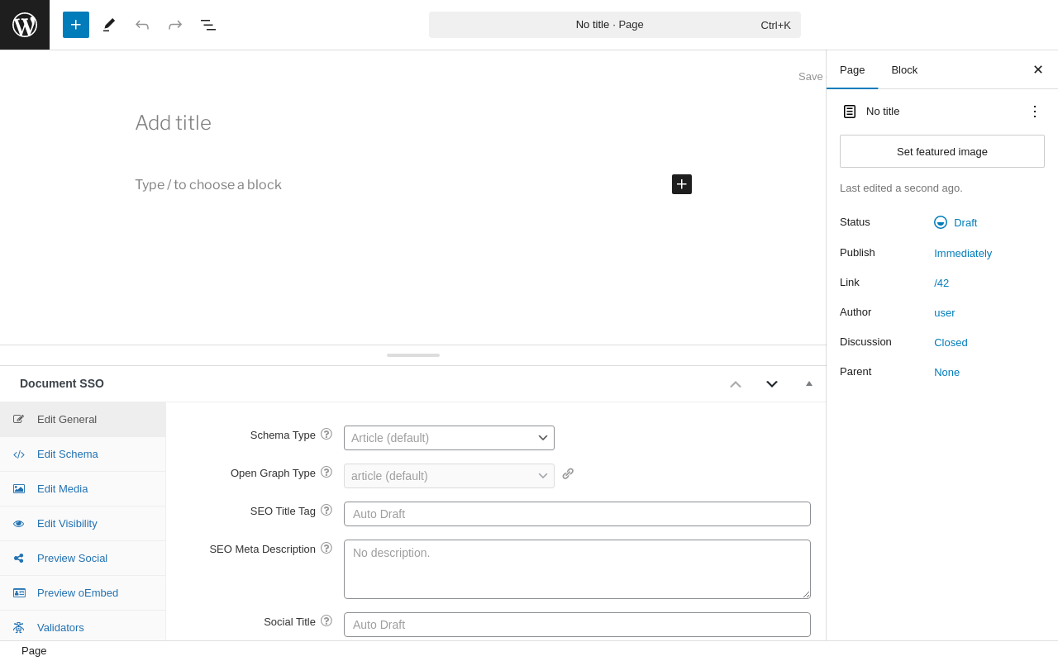Image resolution: width=1058 pixels, height=661 pixels.
Task: Switch to the Block tab
Action: tap(904, 69)
